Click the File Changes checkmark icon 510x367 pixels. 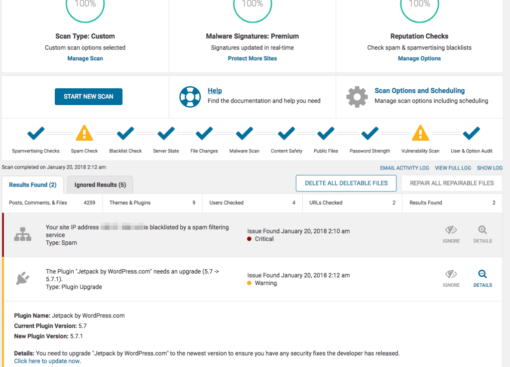204,133
